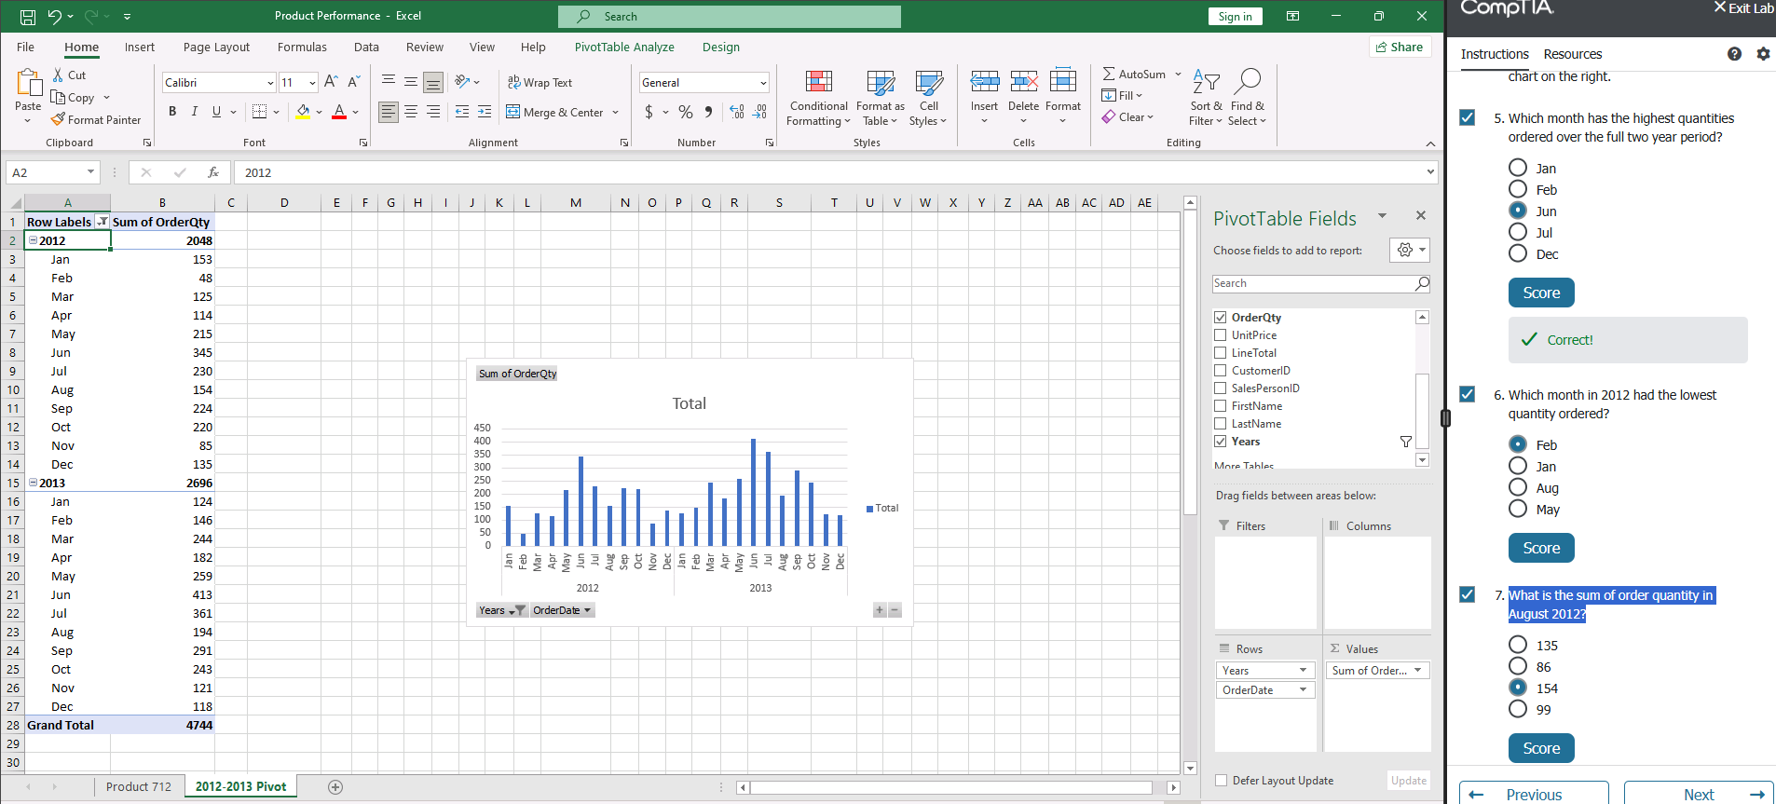Open Format as Table gallery
This screenshot has height=804, width=1776.
pyautogui.click(x=880, y=98)
